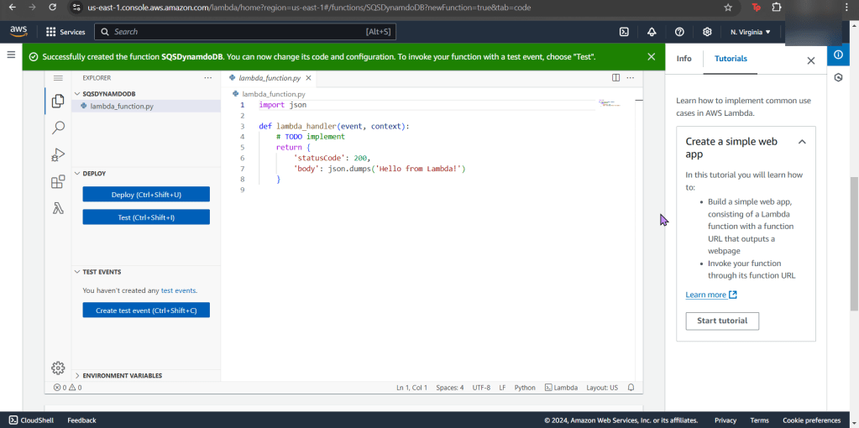Collapse the DEPLOY section
859x428 pixels.
[78, 174]
